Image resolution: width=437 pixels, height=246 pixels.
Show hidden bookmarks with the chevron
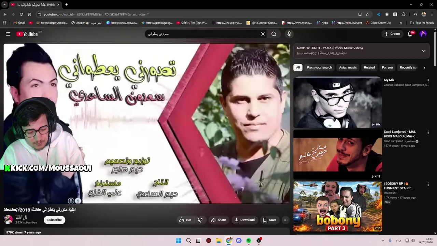point(401,23)
